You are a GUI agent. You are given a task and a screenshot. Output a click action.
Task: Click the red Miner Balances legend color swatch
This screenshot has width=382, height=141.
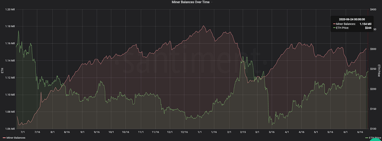tap(4, 138)
